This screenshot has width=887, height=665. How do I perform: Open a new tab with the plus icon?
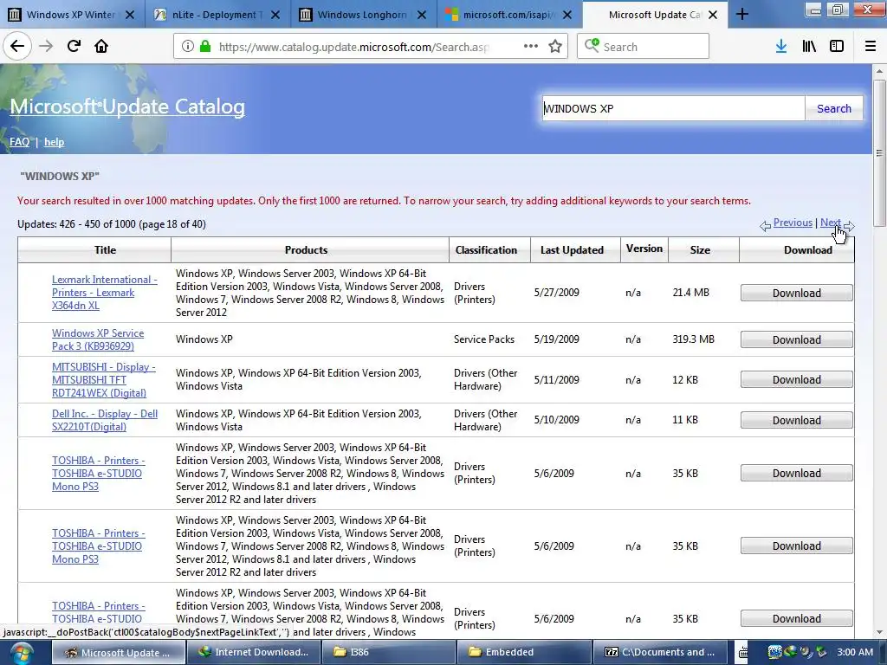click(742, 14)
